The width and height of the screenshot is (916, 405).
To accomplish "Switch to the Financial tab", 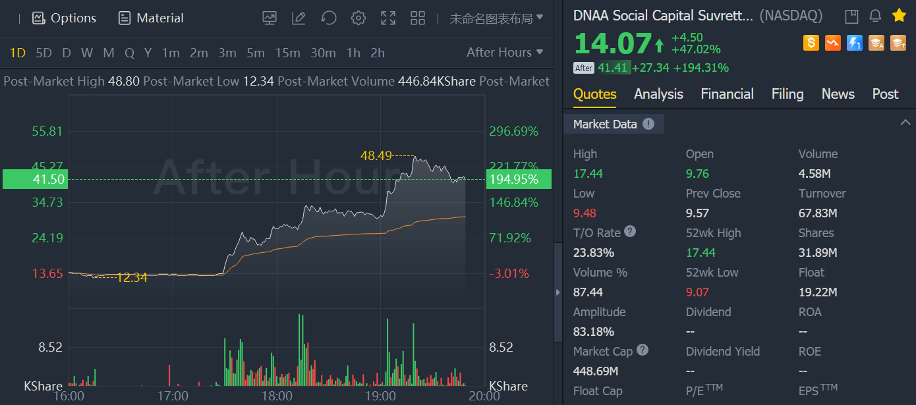I will pyautogui.click(x=727, y=94).
